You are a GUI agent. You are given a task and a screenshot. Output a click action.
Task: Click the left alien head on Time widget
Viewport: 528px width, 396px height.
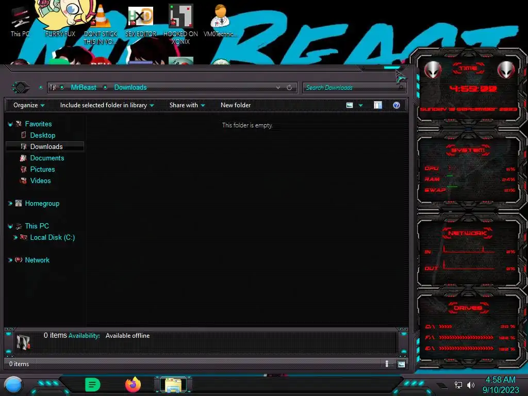tap(433, 70)
